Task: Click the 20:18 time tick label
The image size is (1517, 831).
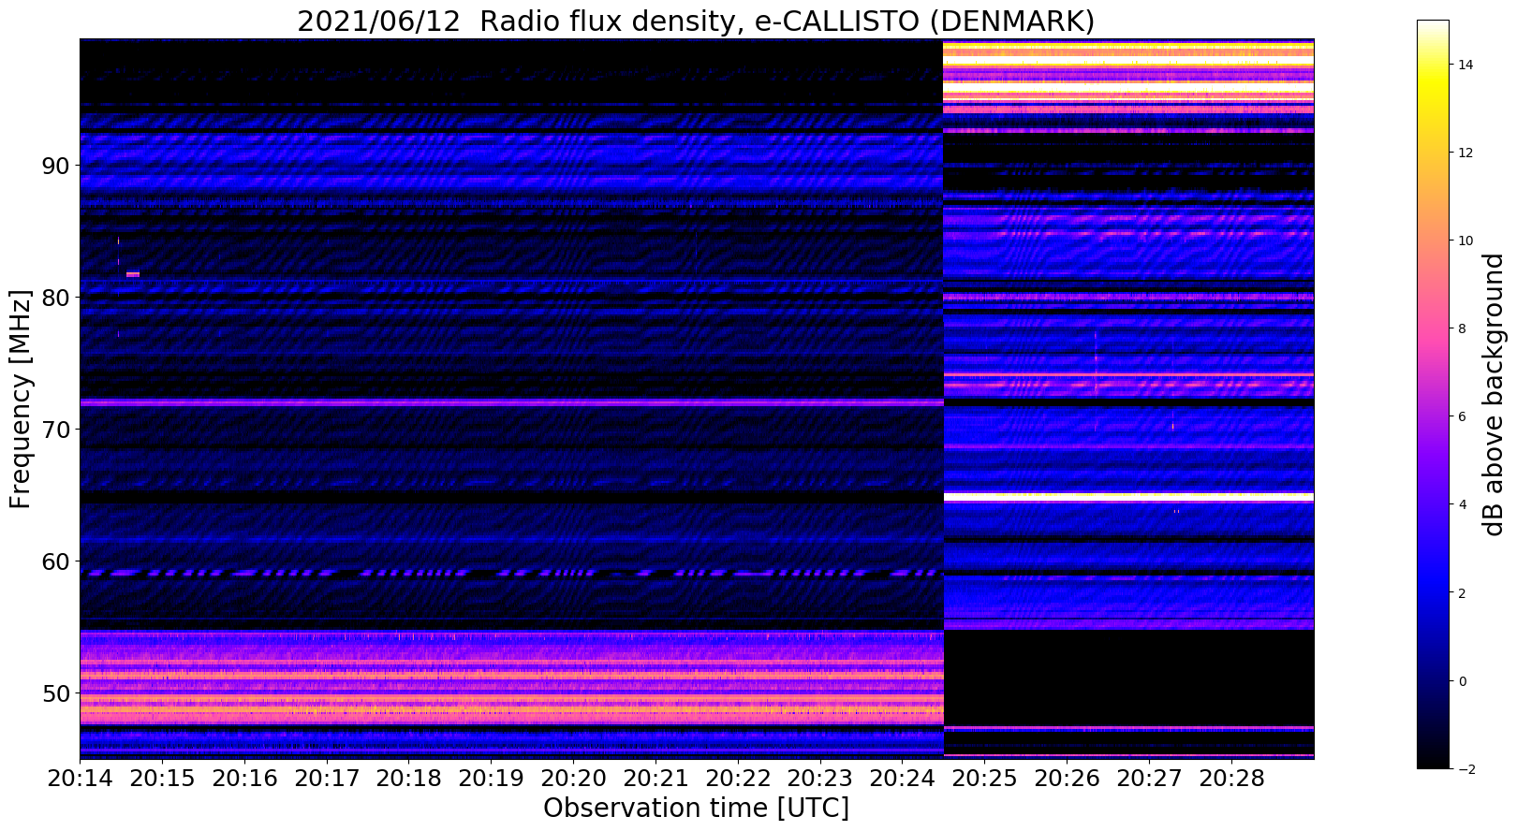Action: (x=408, y=779)
